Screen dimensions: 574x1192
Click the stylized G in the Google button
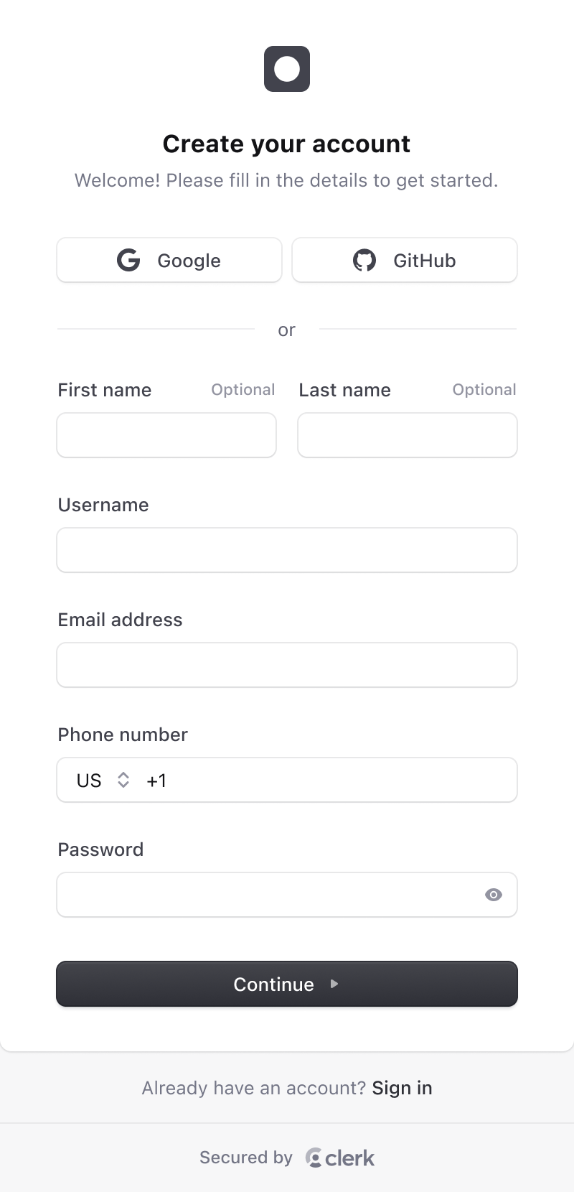128,260
